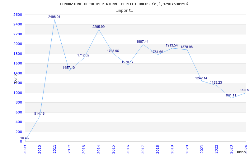Select the data label 1913.54
This screenshot has width=249, height=155.
tap(172, 45)
